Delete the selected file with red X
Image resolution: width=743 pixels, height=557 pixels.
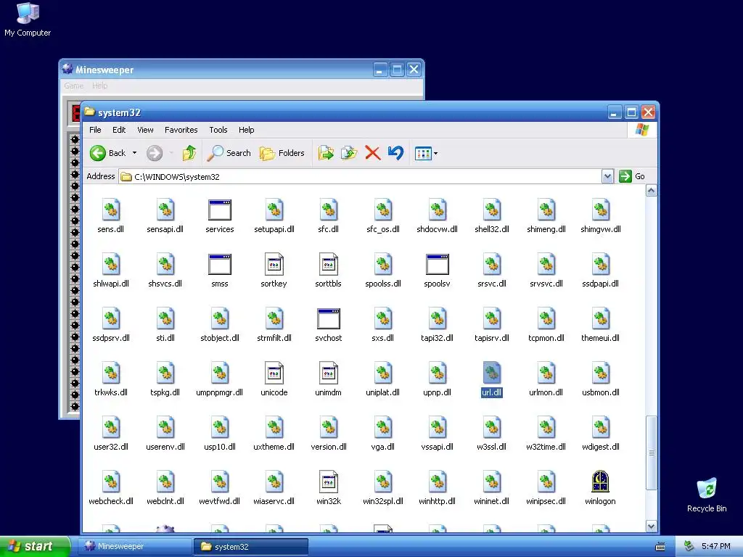373,153
